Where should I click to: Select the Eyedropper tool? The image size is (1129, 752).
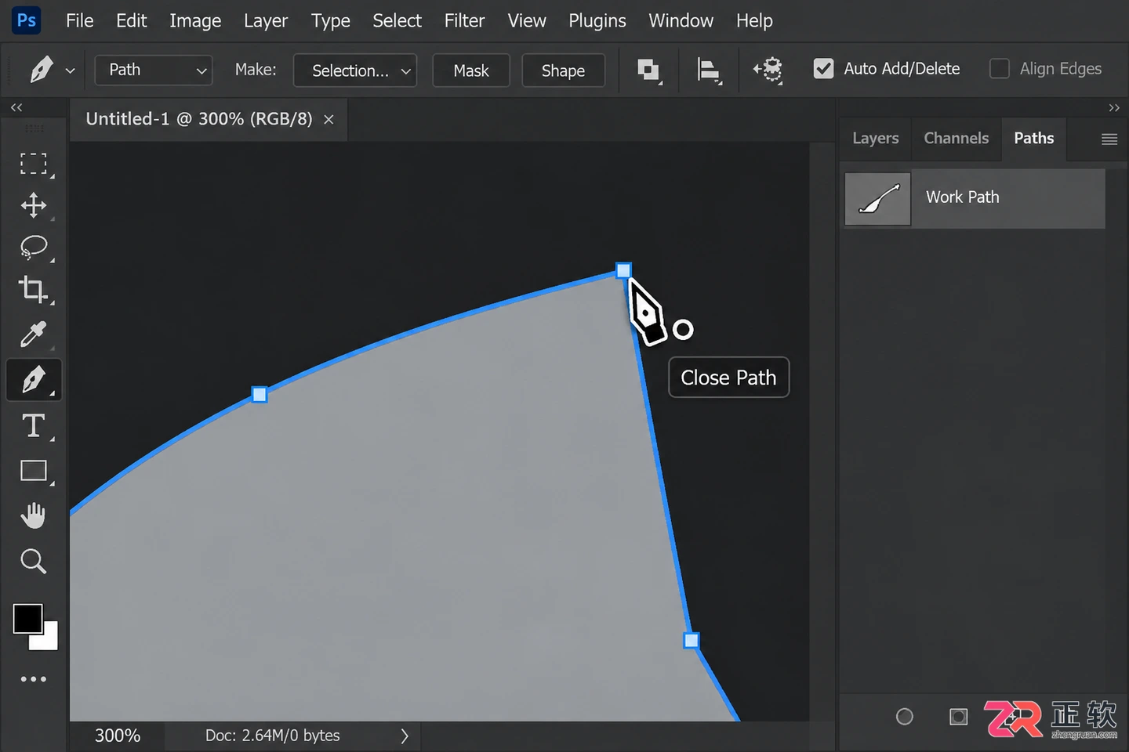33,334
